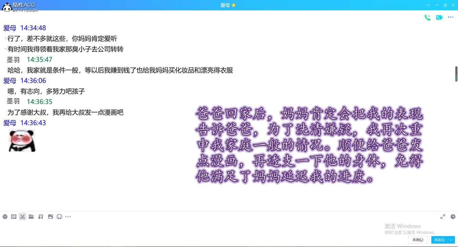The height and width of the screenshot is (247, 458).
Task: Open the title bar chevron dropdown menu
Action: pos(428,5)
